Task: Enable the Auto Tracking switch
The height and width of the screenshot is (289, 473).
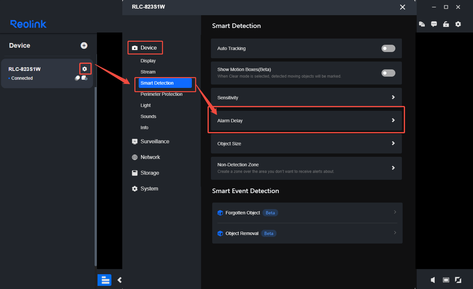Action: click(388, 49)
